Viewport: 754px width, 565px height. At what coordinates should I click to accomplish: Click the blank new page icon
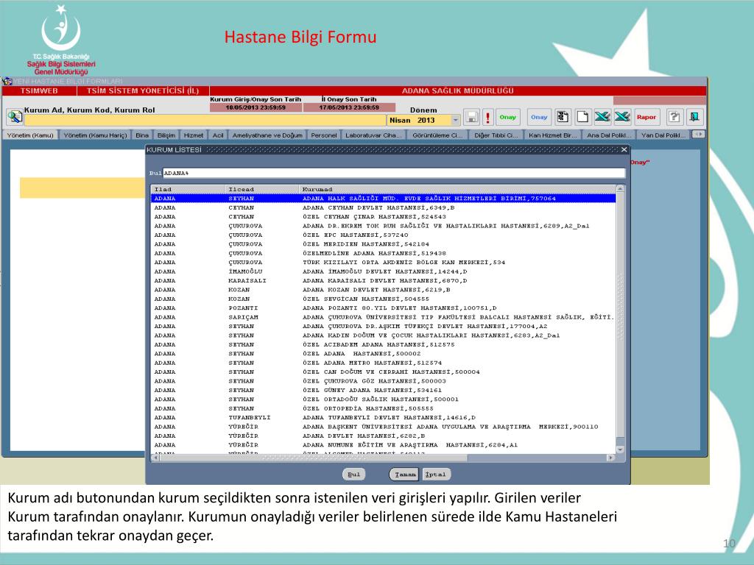pos(582,117)
